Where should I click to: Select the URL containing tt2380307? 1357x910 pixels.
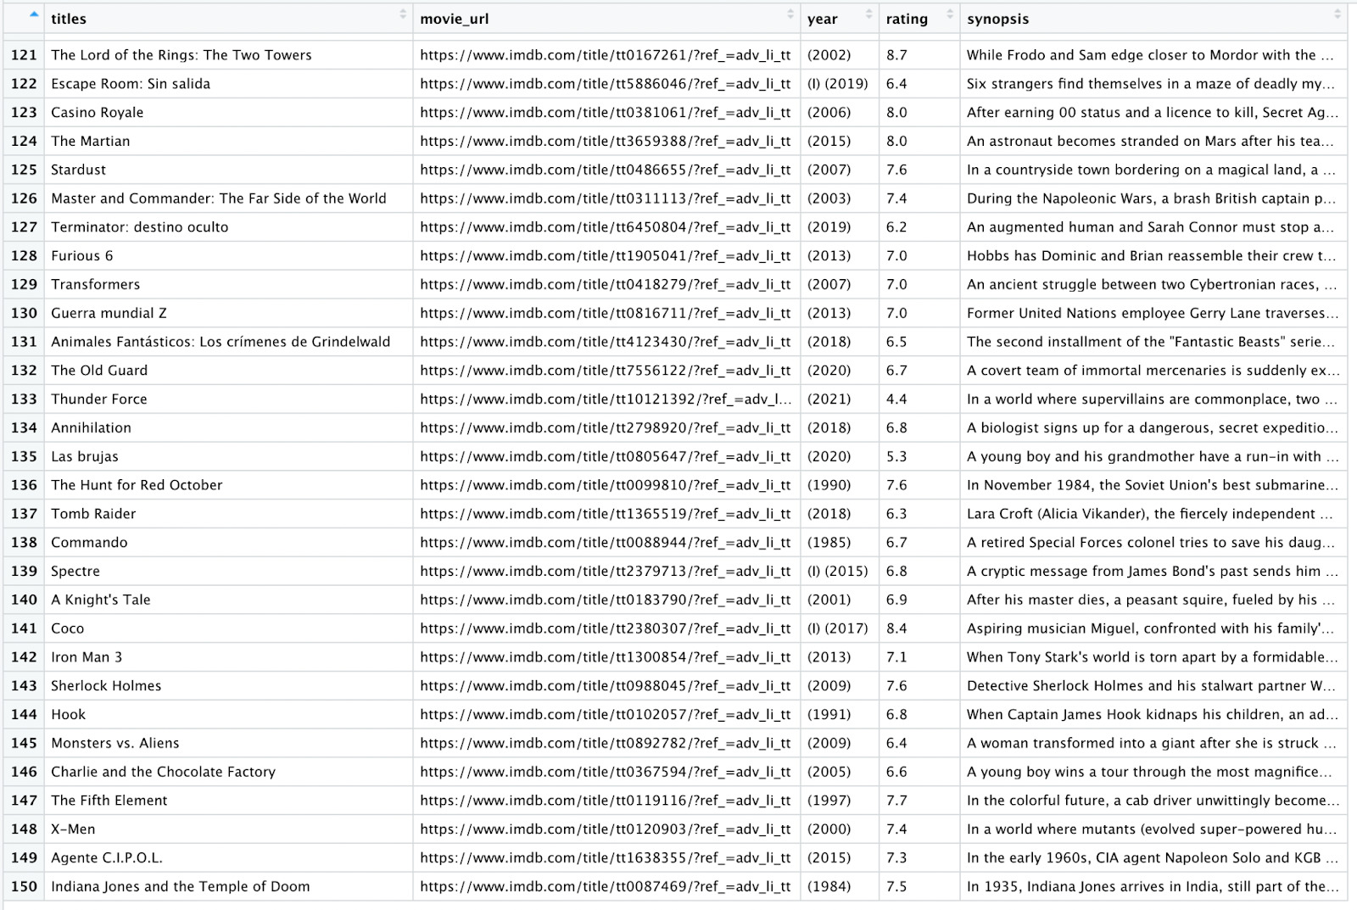coord(606,628)
